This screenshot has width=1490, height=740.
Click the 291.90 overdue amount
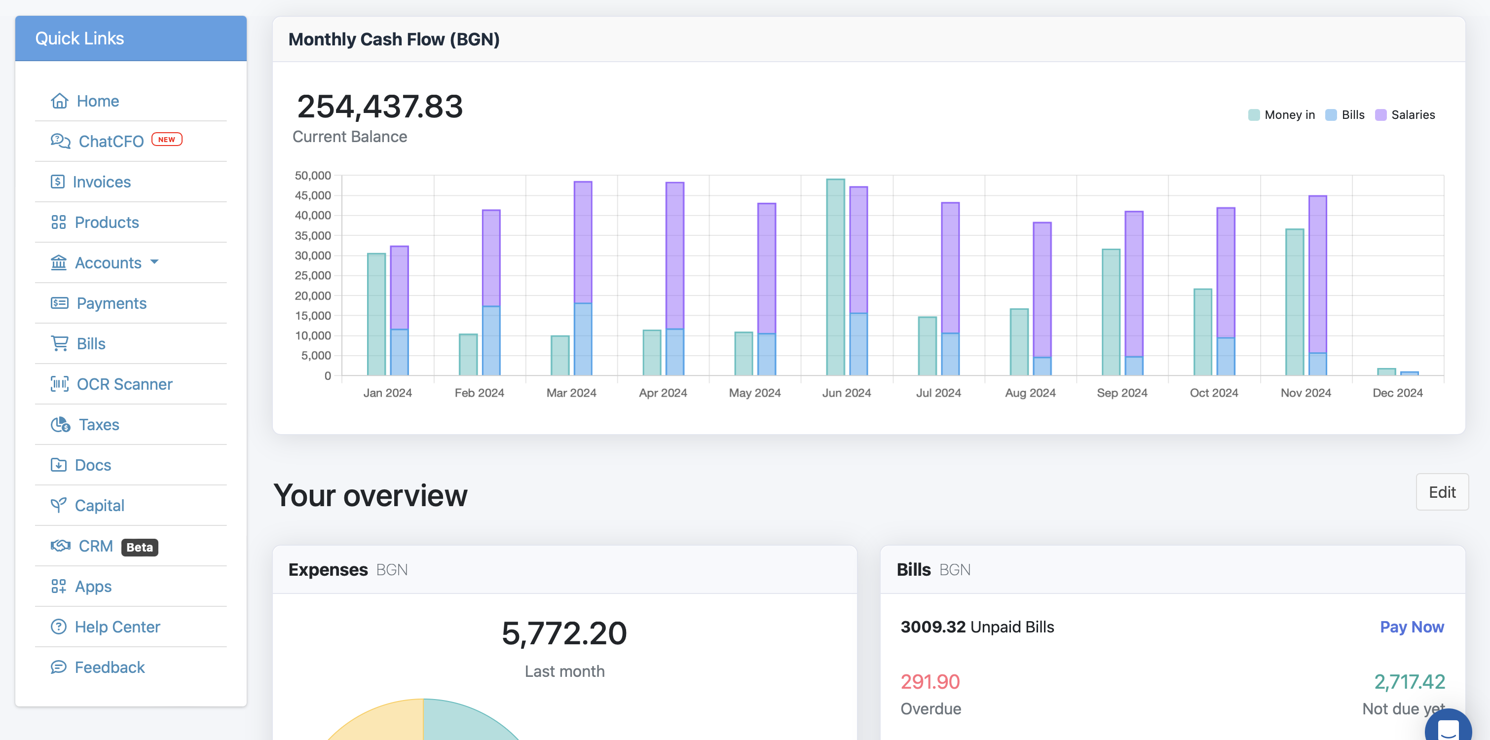pos(930,682)
